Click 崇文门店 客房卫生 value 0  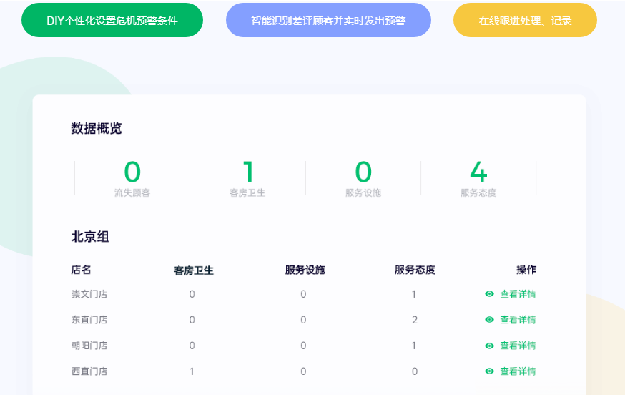point(192,294)
